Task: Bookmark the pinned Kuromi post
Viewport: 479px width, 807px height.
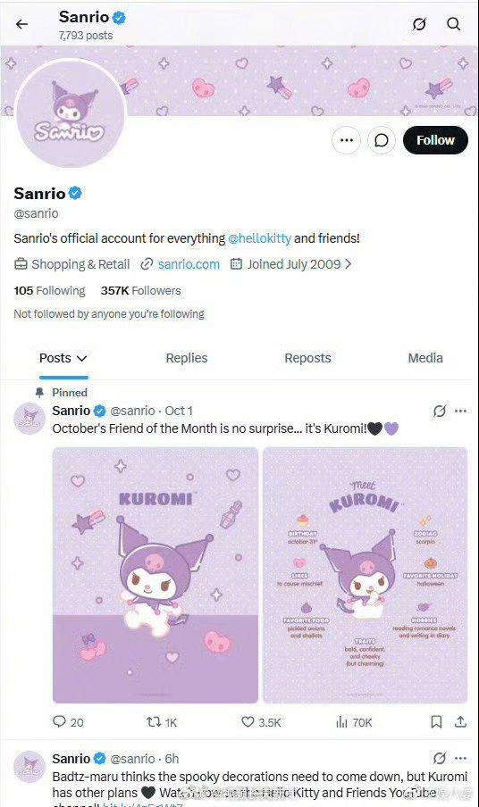Action: pos(436,722)
